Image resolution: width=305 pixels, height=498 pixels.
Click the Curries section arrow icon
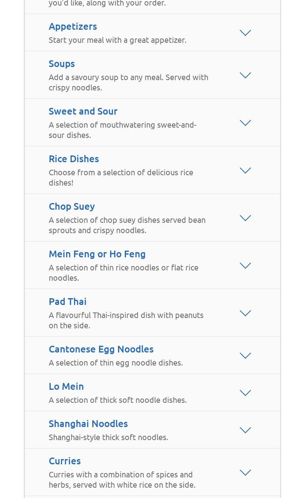(245, 473)
